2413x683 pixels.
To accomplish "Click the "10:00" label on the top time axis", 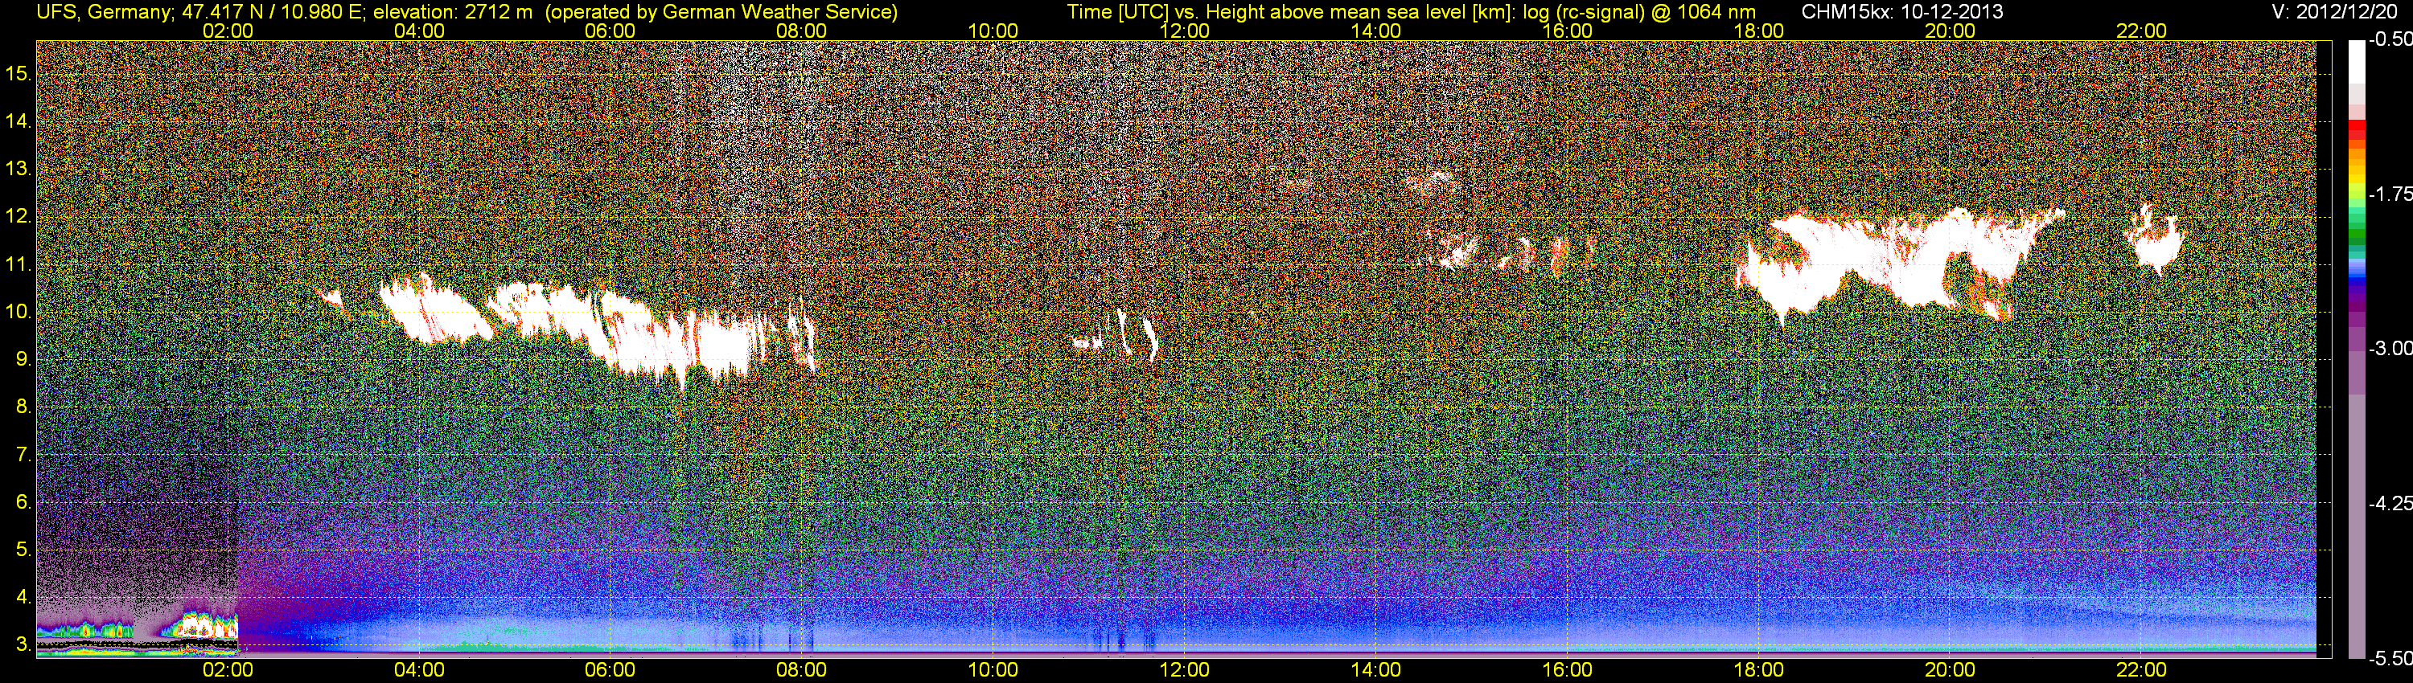I will (993, 31).
